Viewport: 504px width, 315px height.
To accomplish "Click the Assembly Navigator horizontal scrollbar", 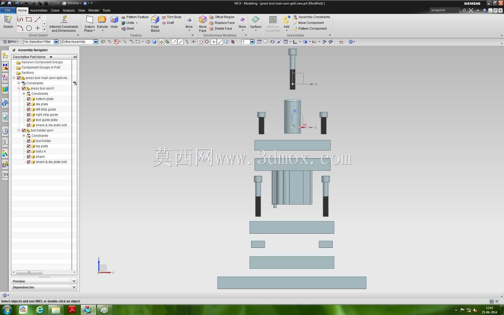I will 29,272.
